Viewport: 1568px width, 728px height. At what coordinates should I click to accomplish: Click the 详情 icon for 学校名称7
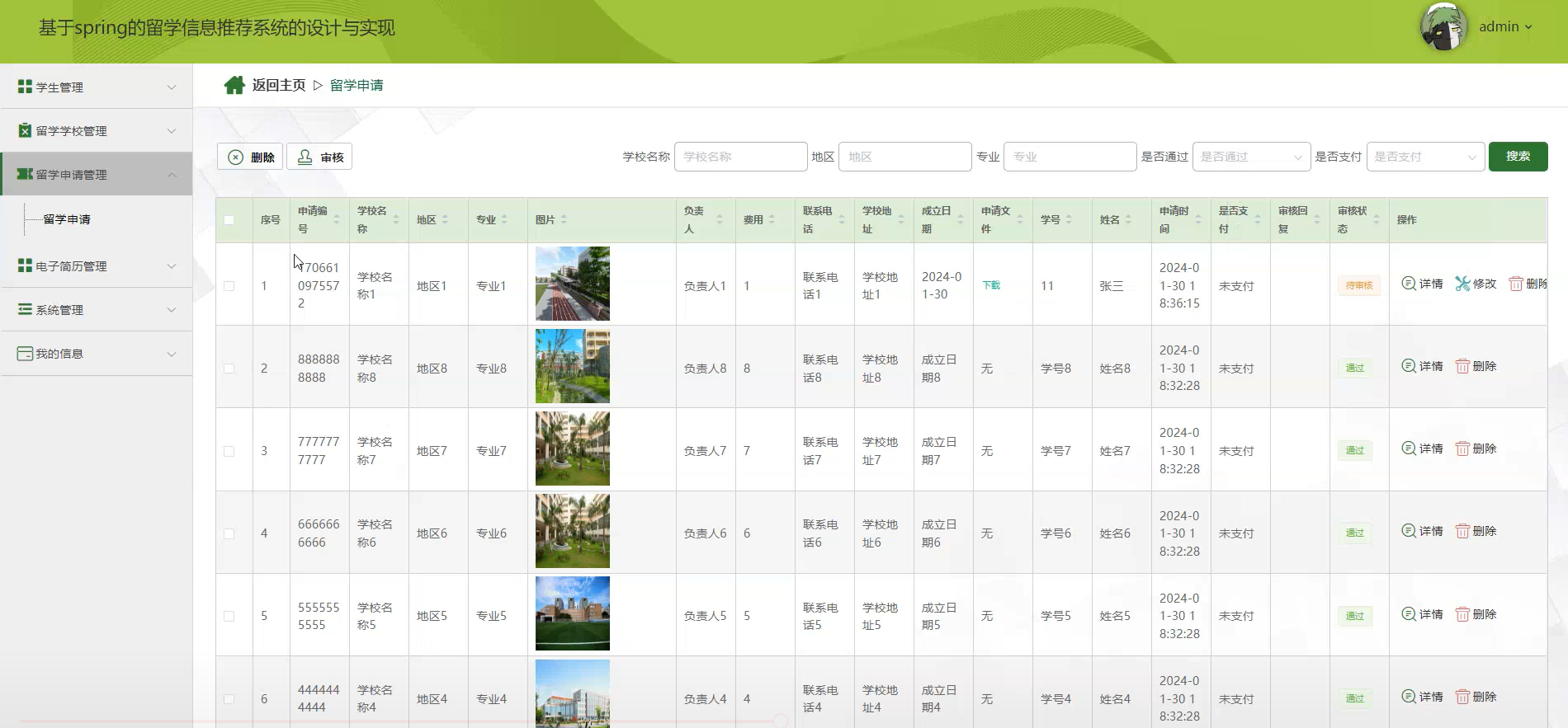pyautogui.click(x=1409, y=449)
